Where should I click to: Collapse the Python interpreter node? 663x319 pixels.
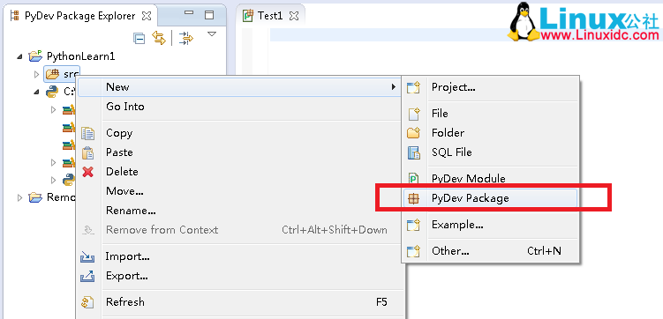click(x=36, y=92)
